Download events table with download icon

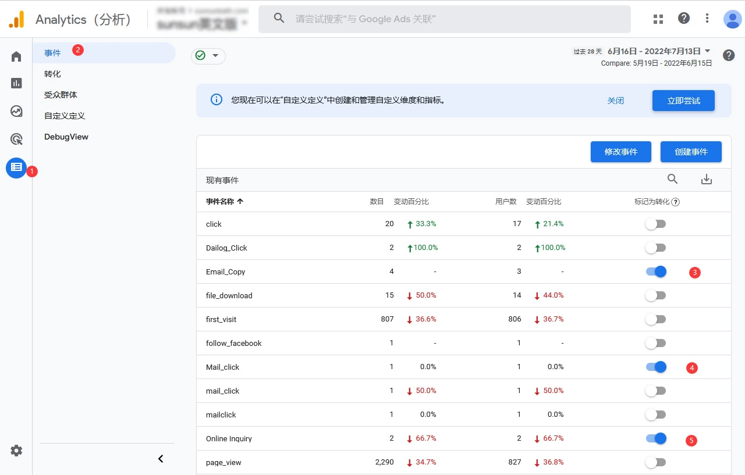click(707, 179)
